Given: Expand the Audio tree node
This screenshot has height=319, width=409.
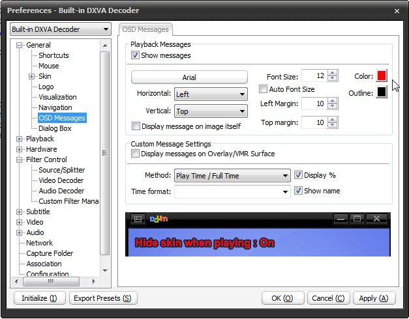Looking at the screenshot, I should [x=19, y=232].
